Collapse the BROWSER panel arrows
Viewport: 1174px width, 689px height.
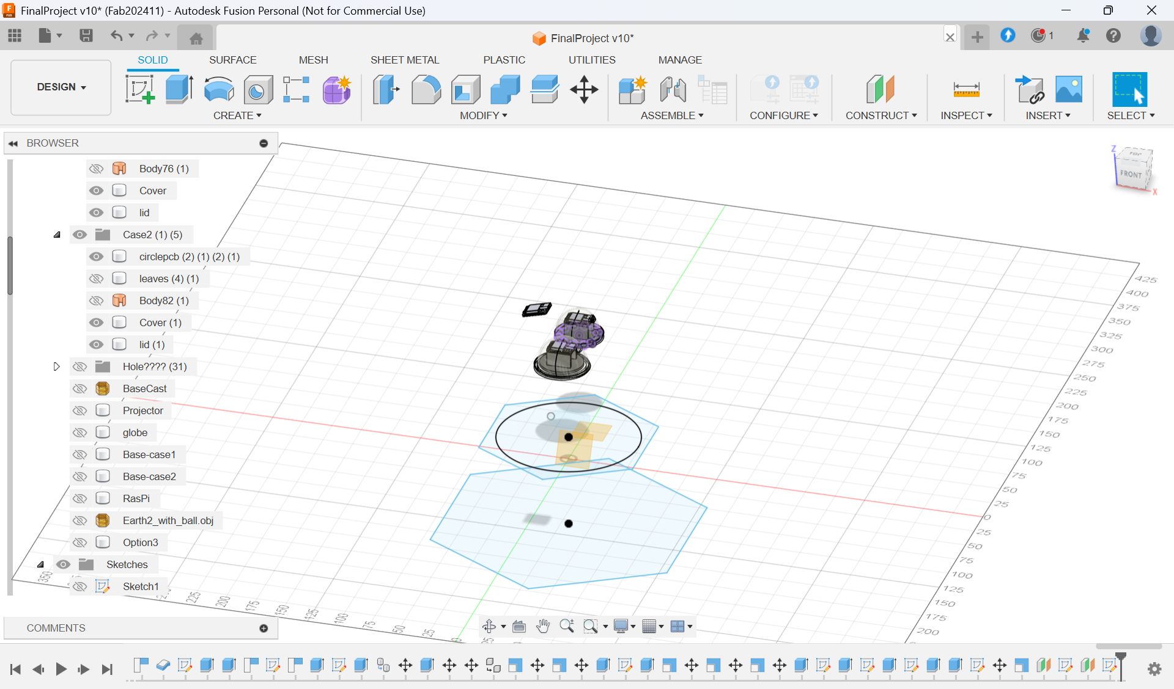coord(13,143)
